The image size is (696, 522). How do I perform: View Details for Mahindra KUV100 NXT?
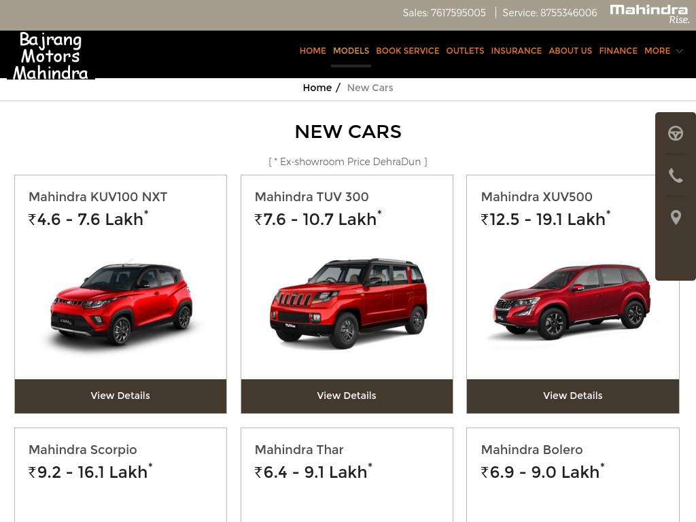(120, 396)
